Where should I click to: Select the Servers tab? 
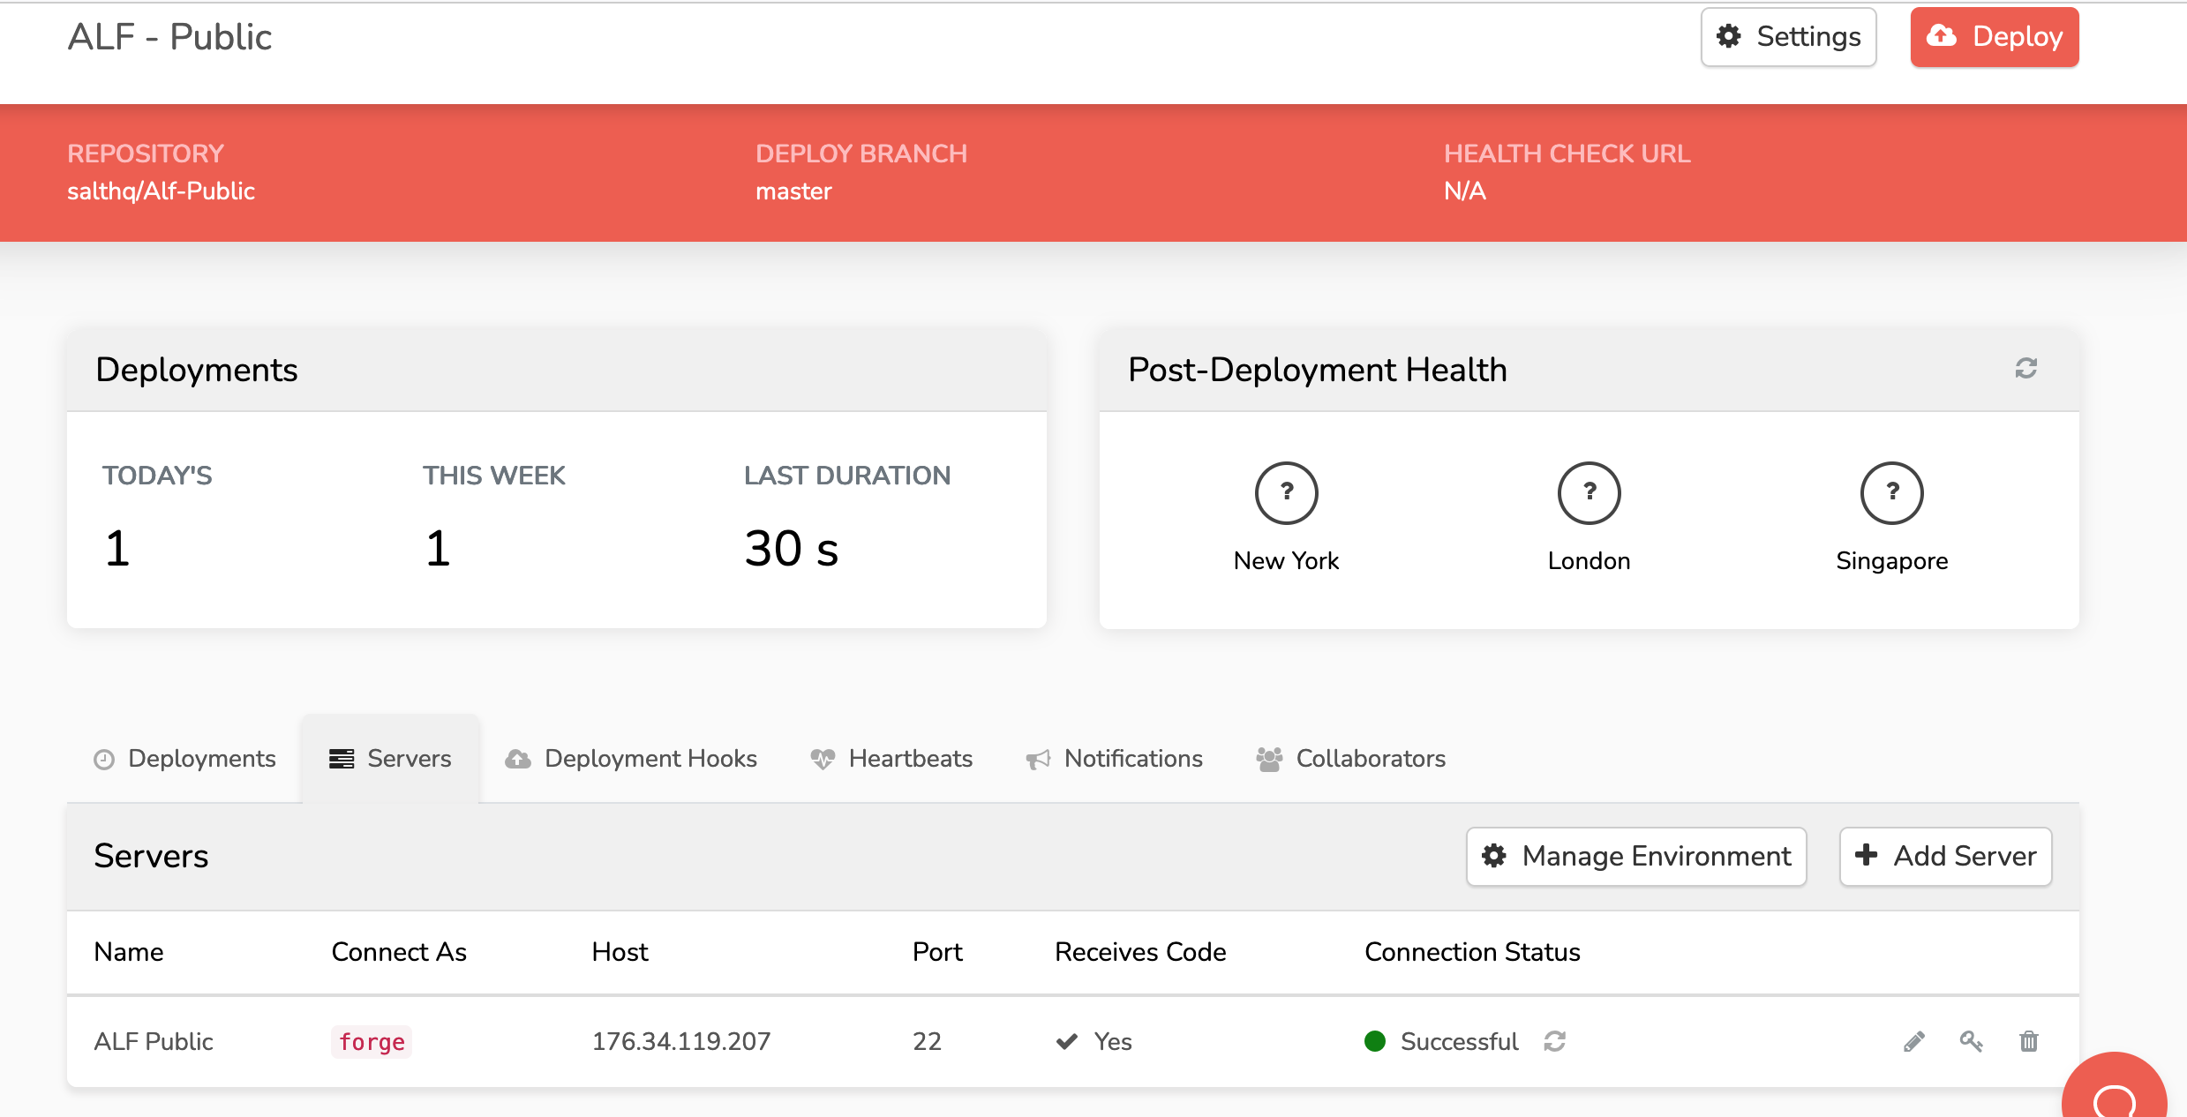tap(390, 759)
